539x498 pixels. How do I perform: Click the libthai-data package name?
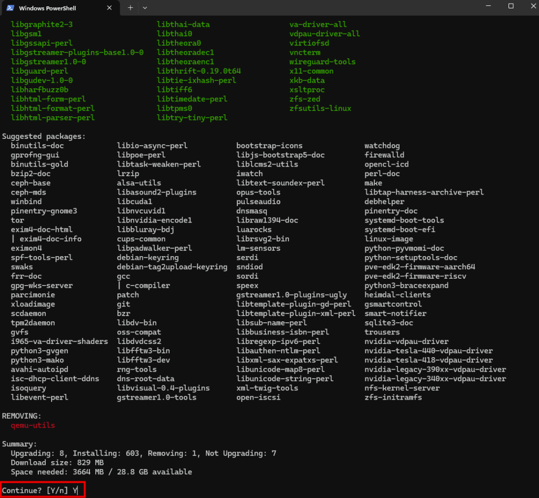coord(183,24)
